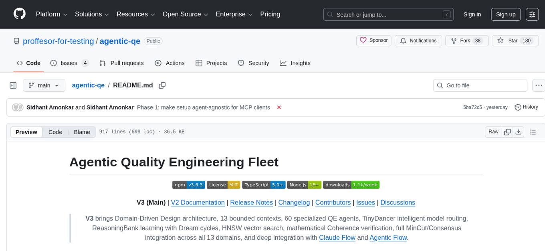View the file History

526,107
